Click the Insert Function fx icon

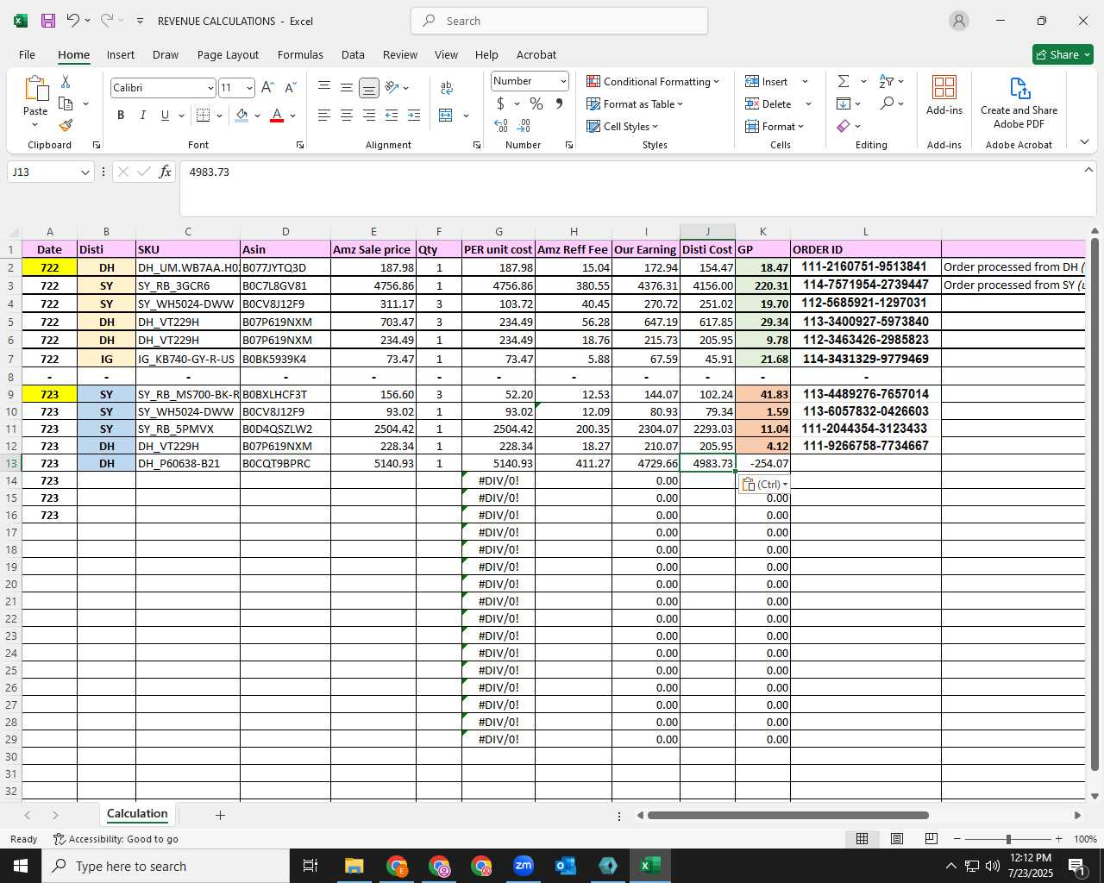tap(165, 172)
